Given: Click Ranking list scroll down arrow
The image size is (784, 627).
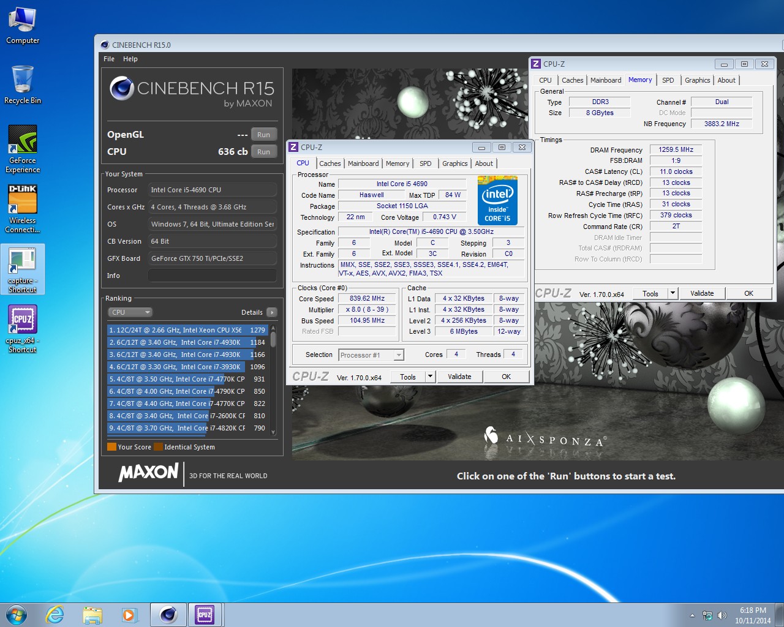Looking at the screenshot, I should click(273, 432).
